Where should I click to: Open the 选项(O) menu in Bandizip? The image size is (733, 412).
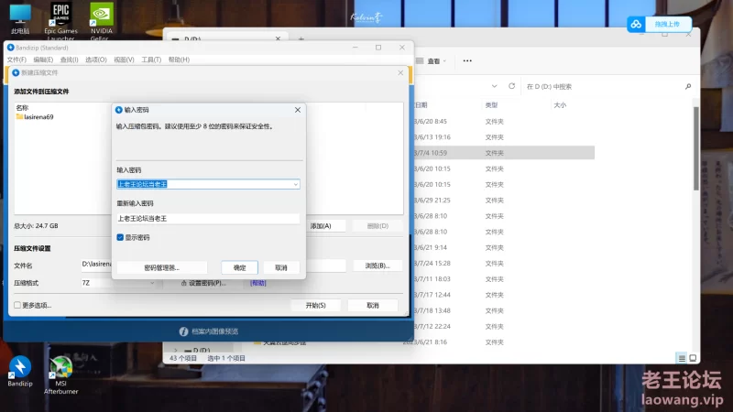pyautogui.click(x=96, y=60)
